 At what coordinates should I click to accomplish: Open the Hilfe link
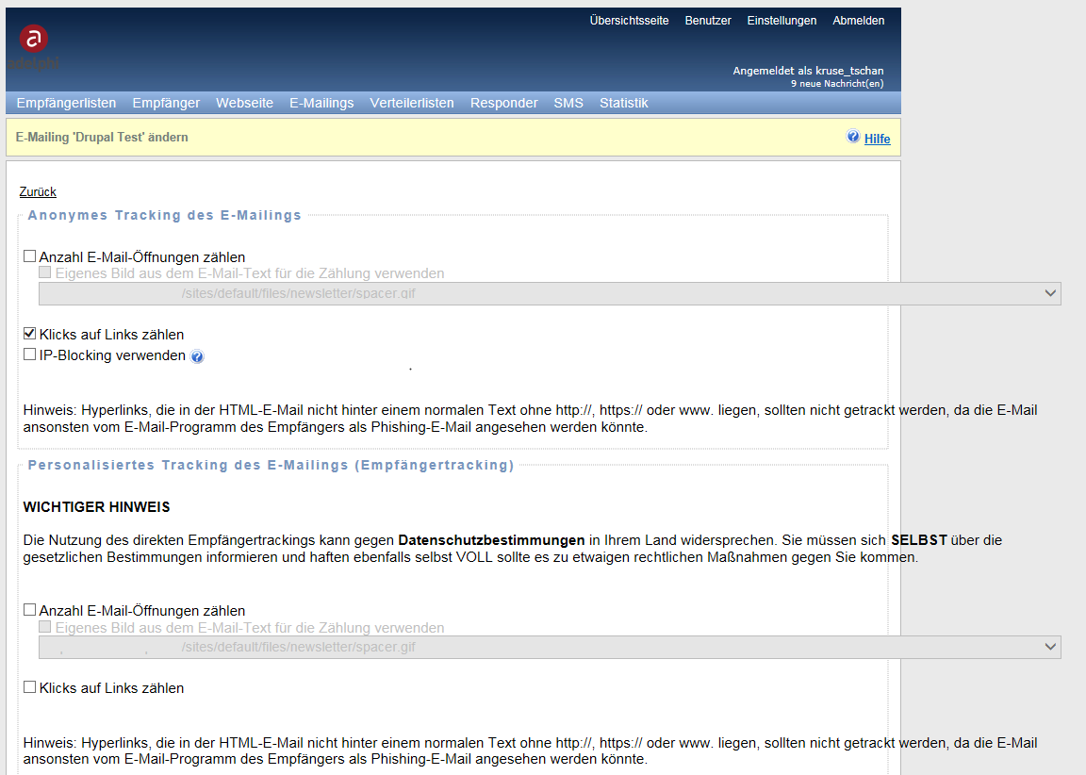877,139
